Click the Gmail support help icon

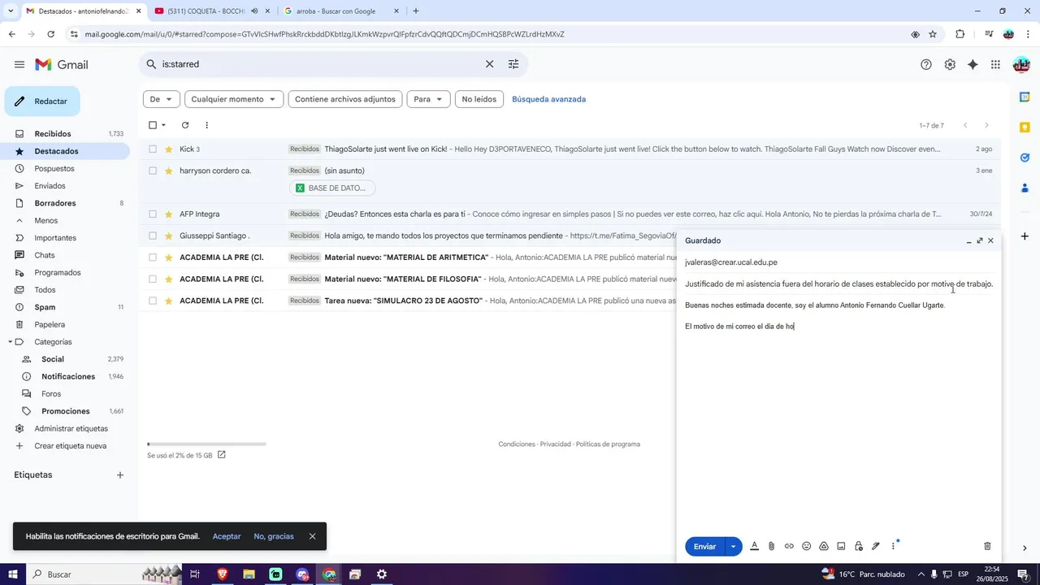926,64
